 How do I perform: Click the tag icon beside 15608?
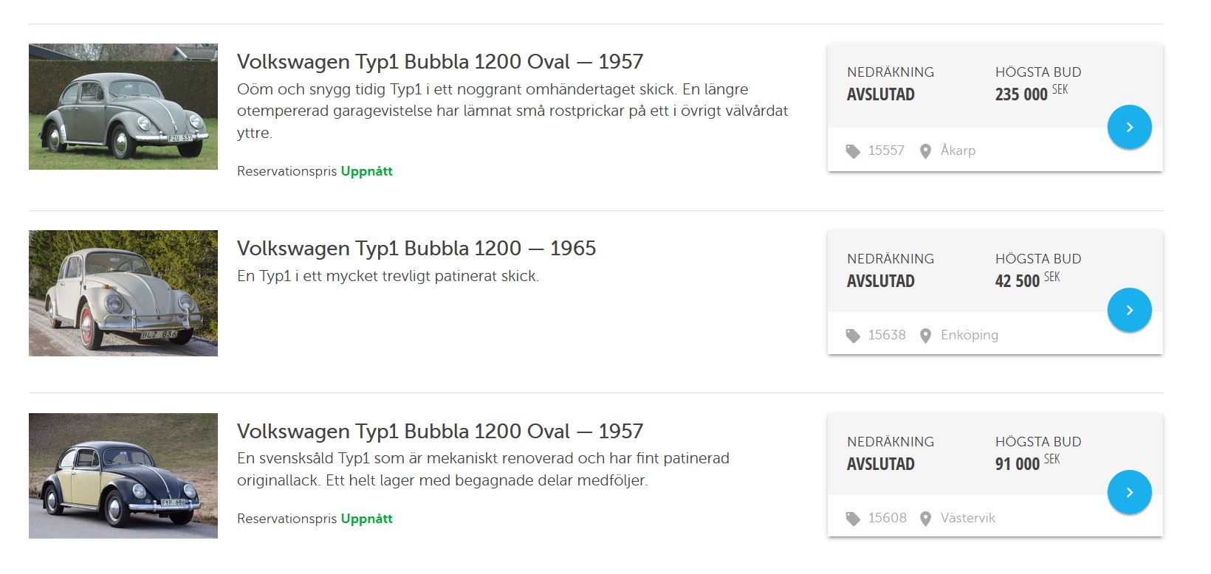853,519
